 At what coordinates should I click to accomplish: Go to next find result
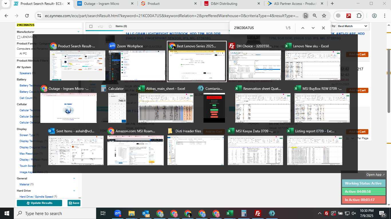click(x=313, y=28)
